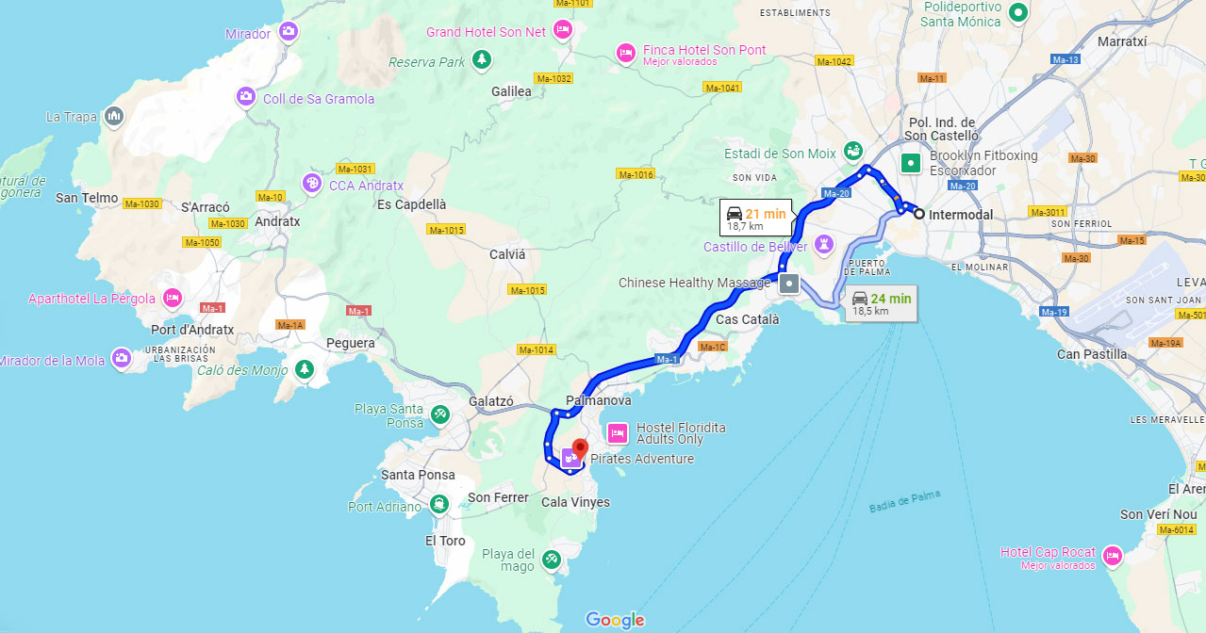This screenshot has height=633, width=1206.
Task: Select the Estadi de Son Moix icon
Action: point(852,151)
